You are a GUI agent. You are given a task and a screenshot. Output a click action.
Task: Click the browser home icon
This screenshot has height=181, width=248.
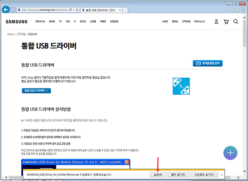tap(232, 10)
